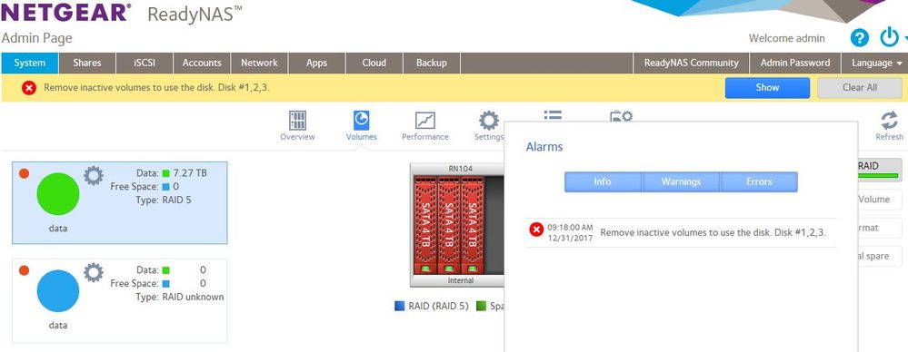
Task: Click the Clear All button
Action: (x=859, y=88)
